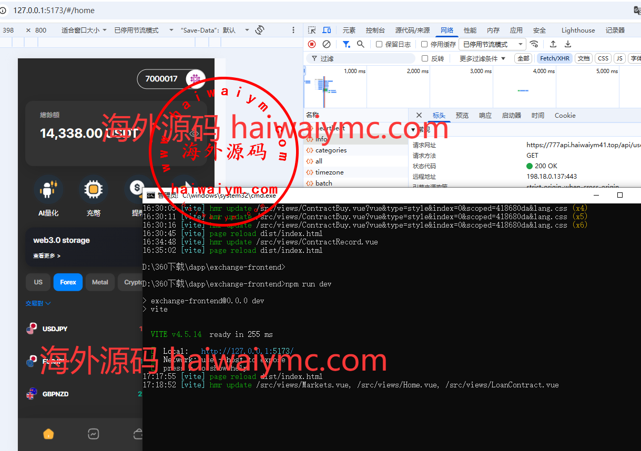Viewport: 641px width, 451px height.
Task: Switch to the 预览 tab in request details
Action: pyautogui.click(x=462, y=115)
